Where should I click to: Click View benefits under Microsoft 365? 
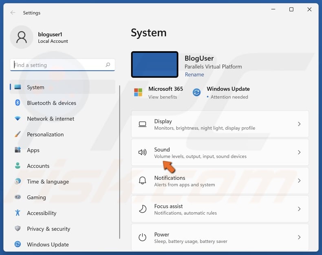point(163,97)
